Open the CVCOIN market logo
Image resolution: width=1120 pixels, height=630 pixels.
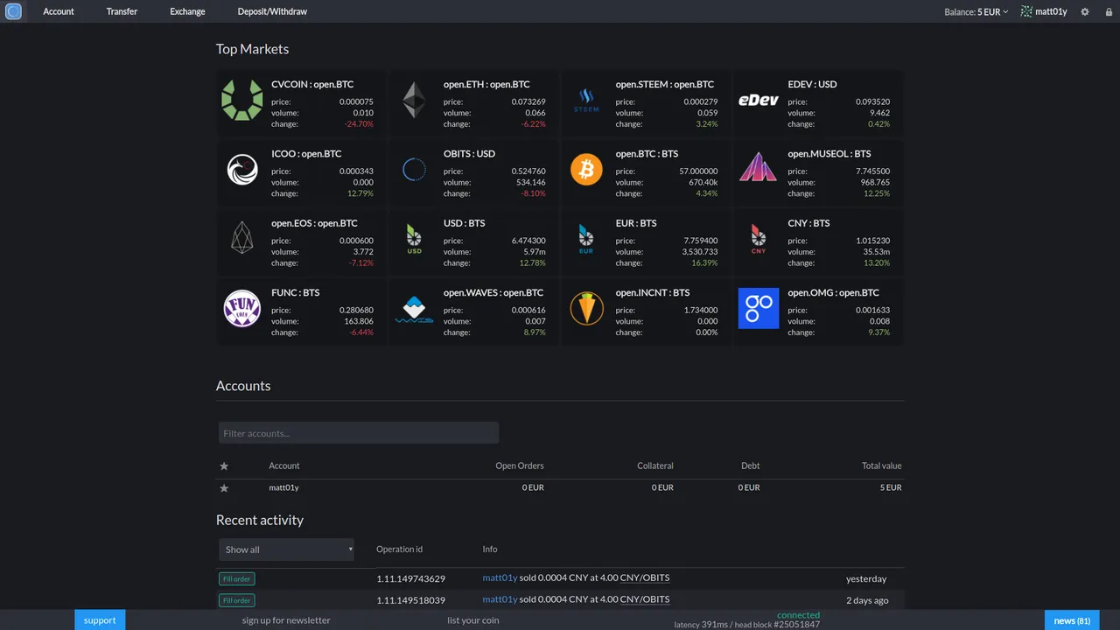point(242,101)
